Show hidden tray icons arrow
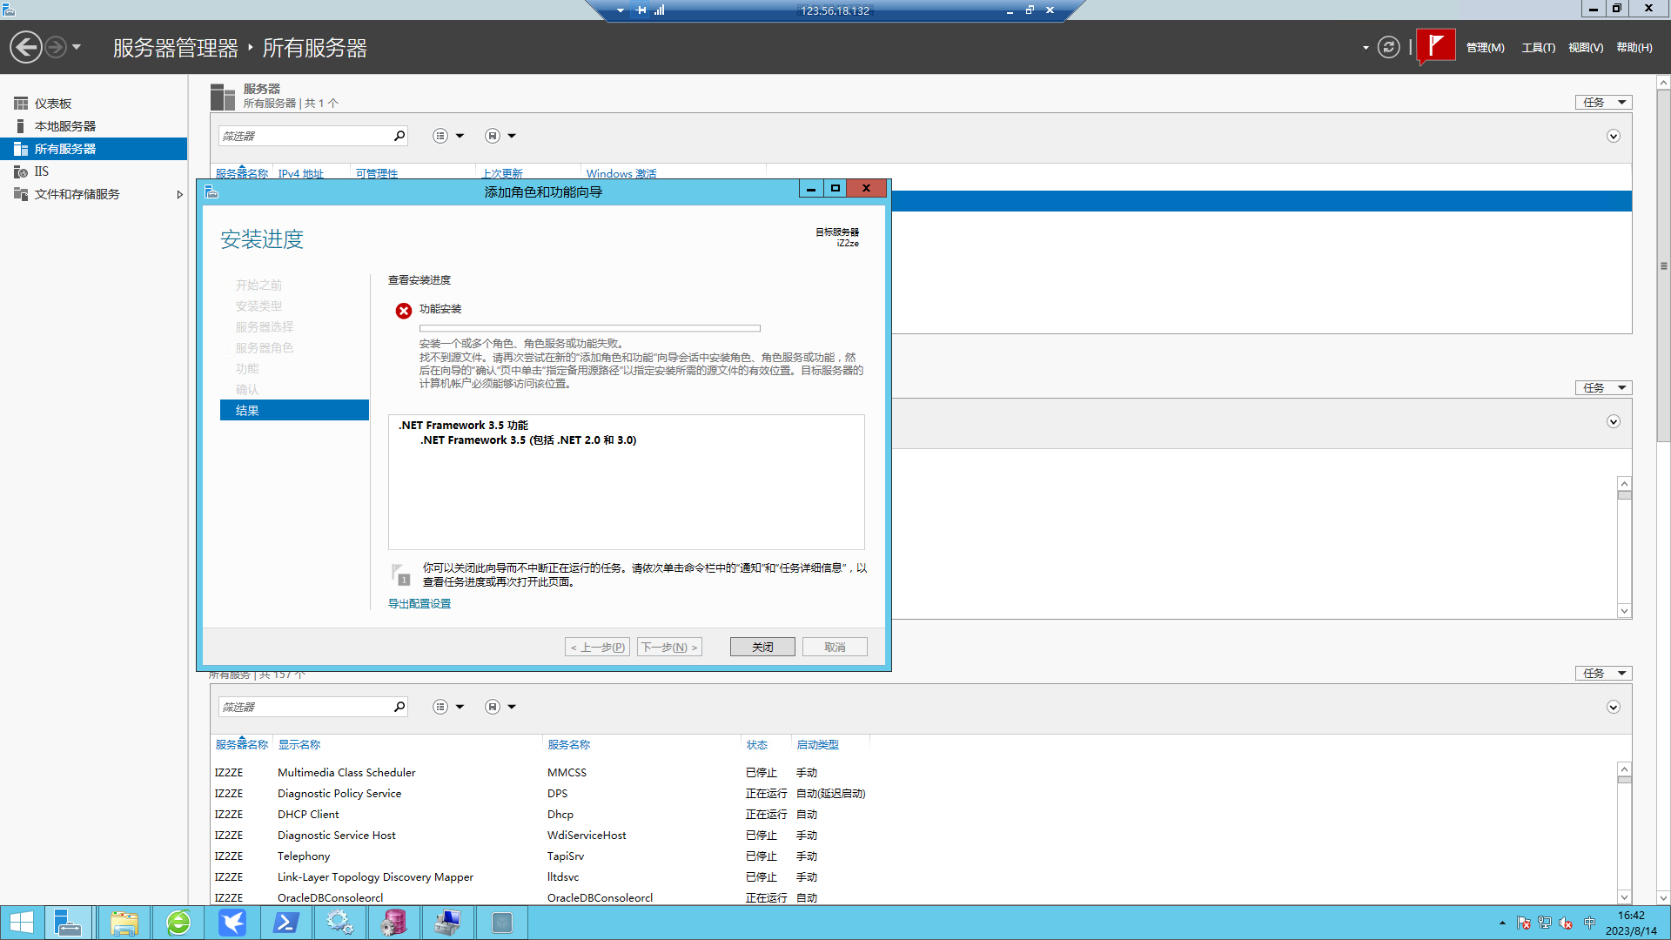 point(1502,923)
